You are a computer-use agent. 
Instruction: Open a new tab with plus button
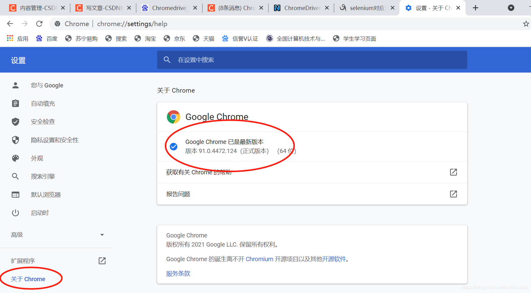(476, 8)
